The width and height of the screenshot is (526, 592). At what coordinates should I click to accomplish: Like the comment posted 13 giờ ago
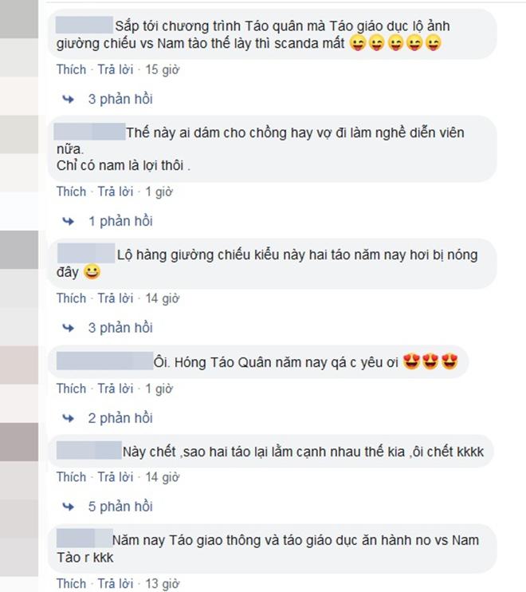click(x=71, y=584)
